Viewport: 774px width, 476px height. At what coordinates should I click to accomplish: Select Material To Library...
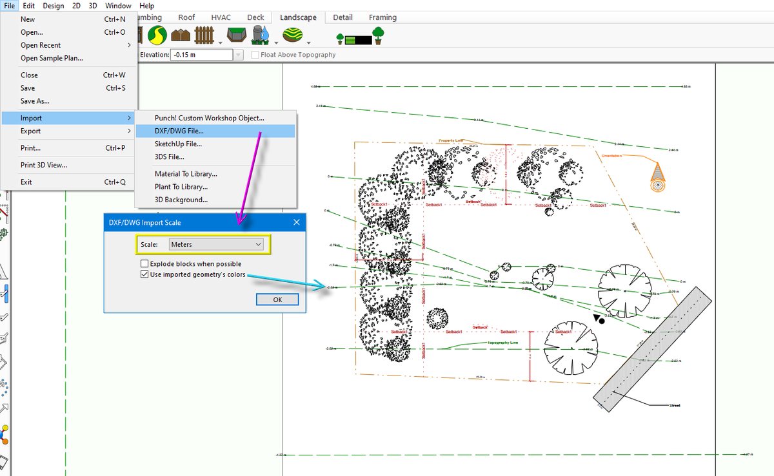(215, 174)
